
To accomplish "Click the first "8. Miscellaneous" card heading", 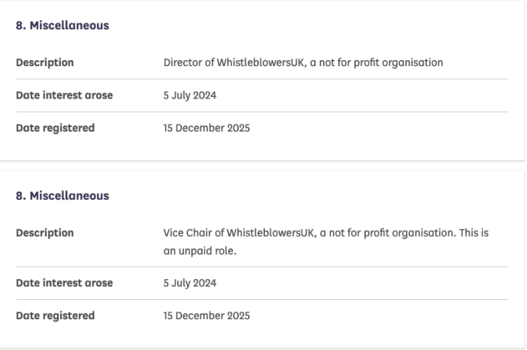I will tap(63, 26).
